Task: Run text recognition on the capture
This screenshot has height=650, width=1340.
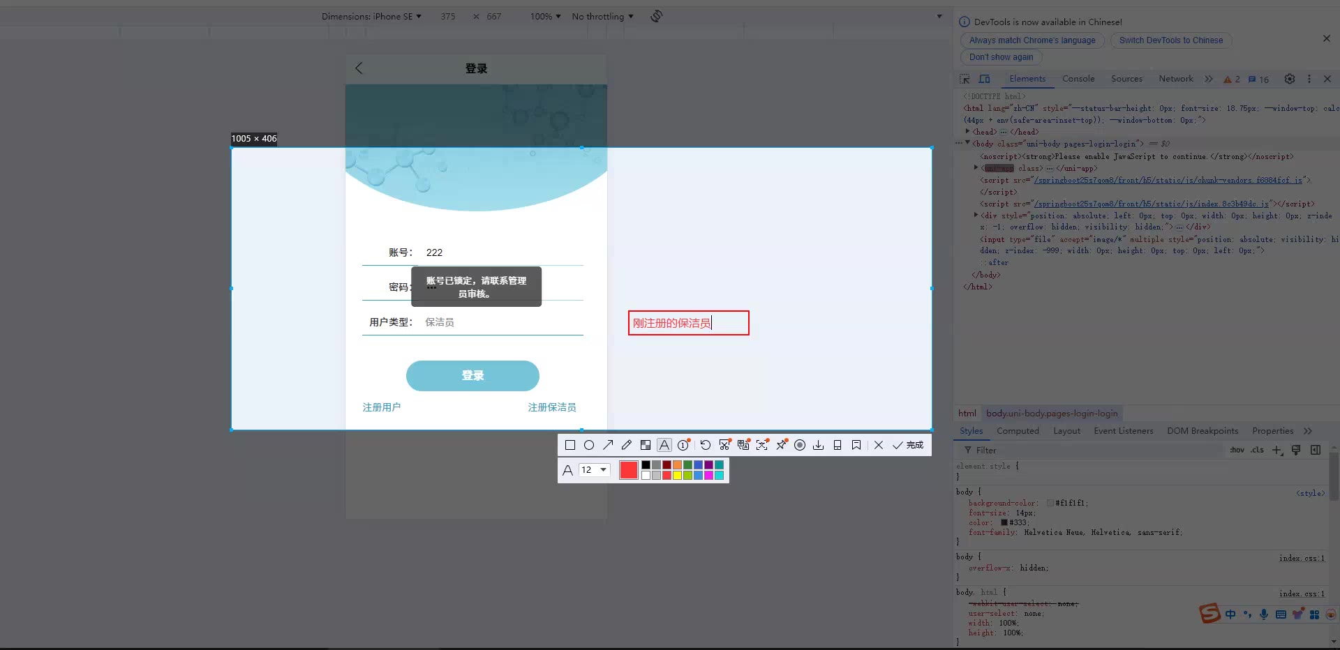Action: pos(762,445)
